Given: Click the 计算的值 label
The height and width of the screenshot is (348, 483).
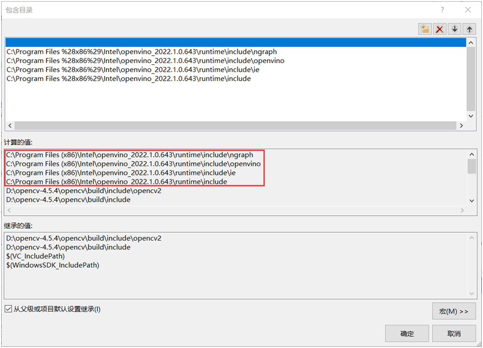Looking at the screenshot, I should [18, 142].
